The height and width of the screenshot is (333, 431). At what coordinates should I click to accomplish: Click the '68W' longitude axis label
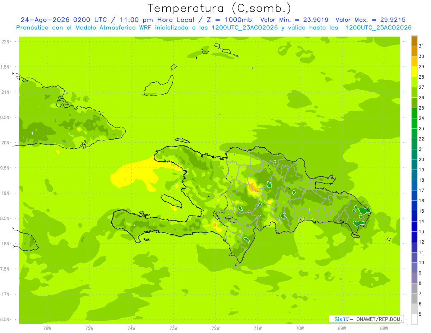click(x=384, y=328)
